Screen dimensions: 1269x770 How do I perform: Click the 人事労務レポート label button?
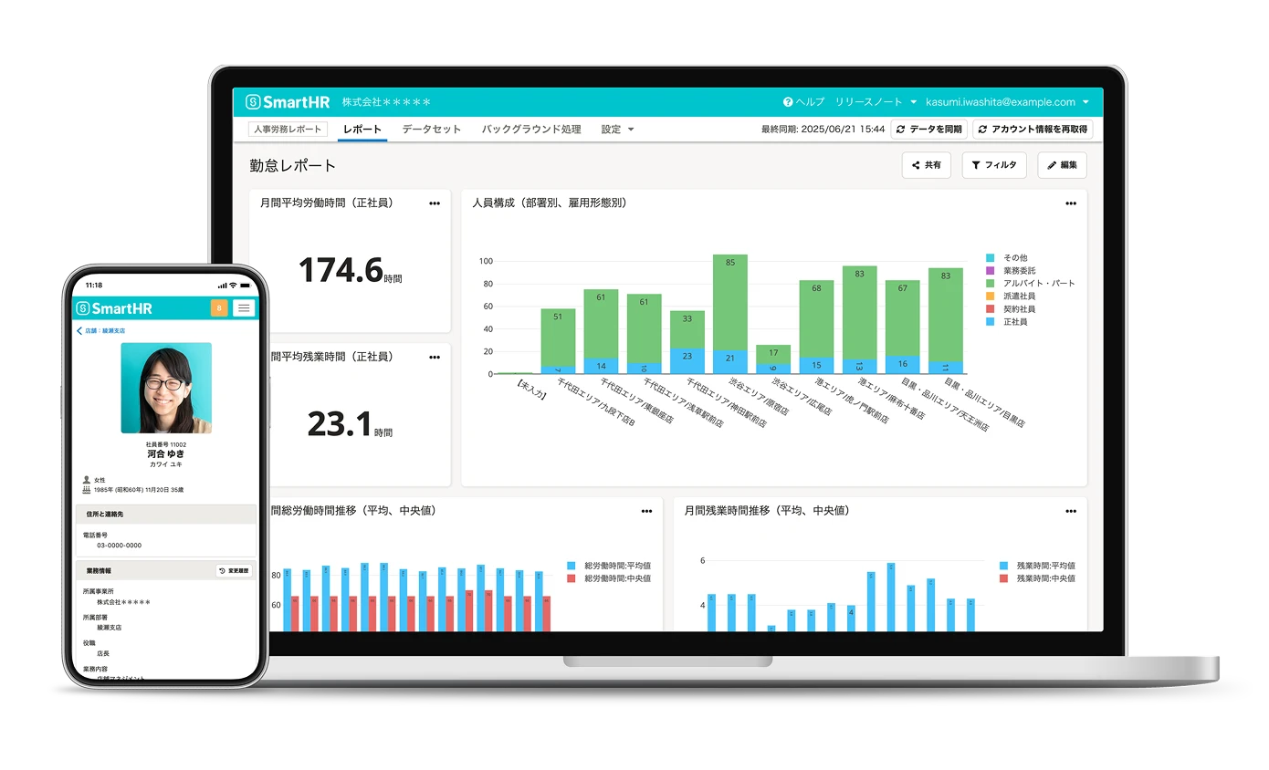288,130
